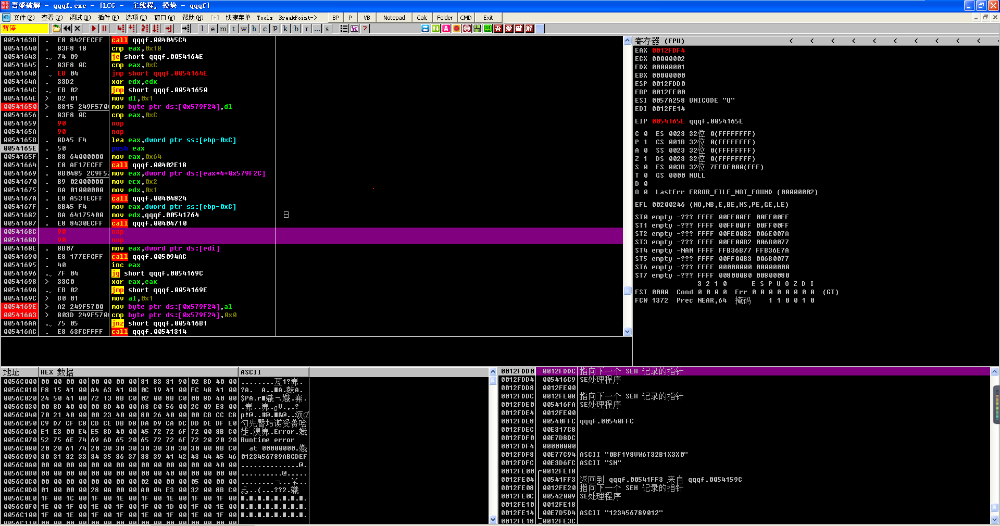Screen dimensions: 1000x526
Task: Open the 文件(F) menu
Action: tap(23, 18)
